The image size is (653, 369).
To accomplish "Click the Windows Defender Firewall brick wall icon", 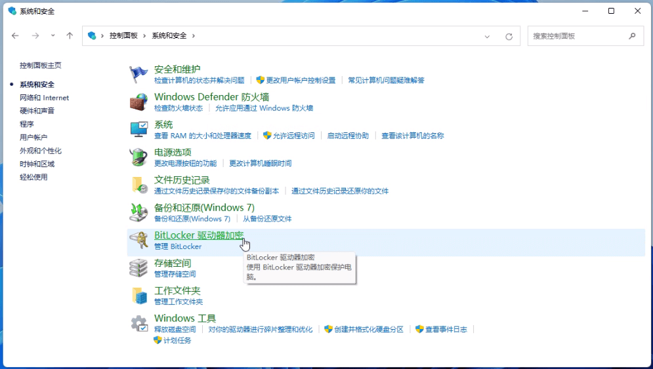I will pyautogui.click(x=138, y=102).
